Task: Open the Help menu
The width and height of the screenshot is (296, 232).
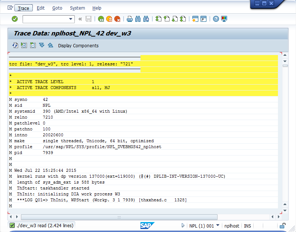Action: coord(97,8)
